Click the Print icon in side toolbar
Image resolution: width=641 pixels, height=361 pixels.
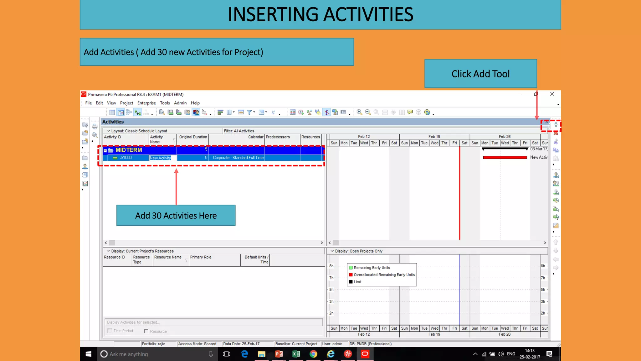coord(95,127)
